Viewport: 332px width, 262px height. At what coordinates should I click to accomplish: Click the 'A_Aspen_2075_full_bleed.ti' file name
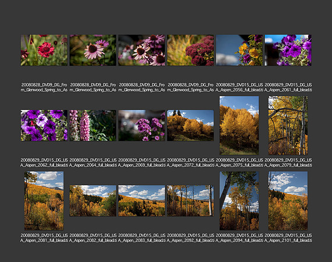(x=239, y=165)
